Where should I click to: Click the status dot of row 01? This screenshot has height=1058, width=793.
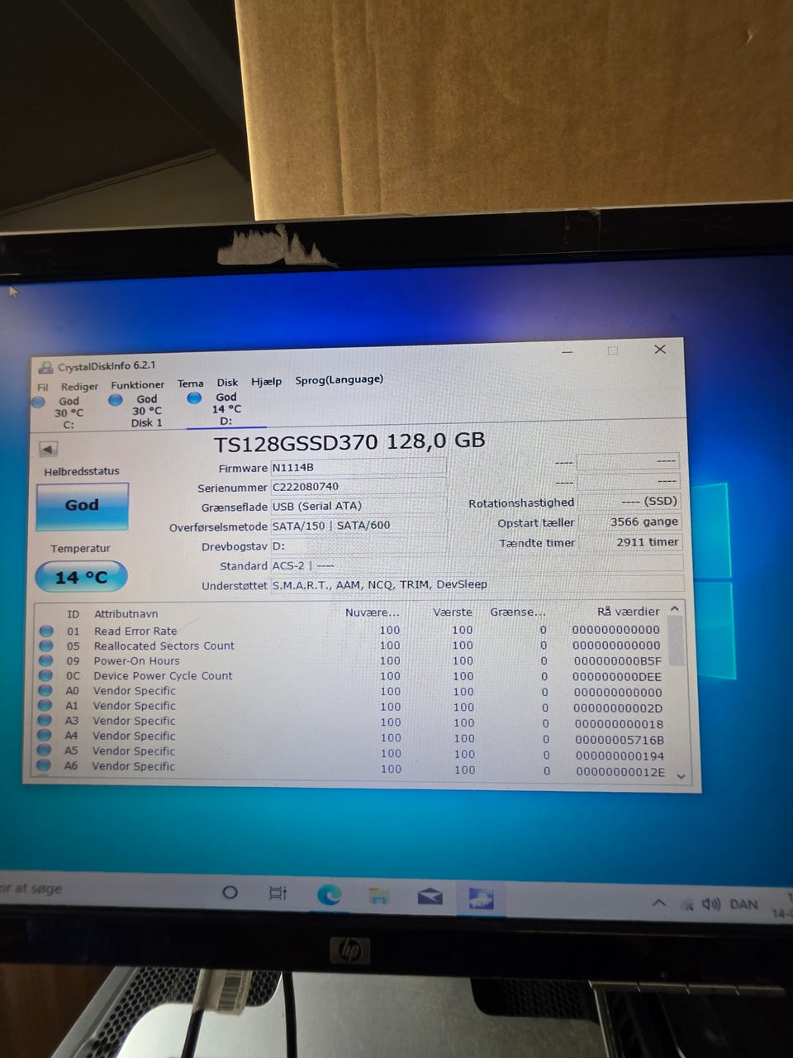pos(46,631)
